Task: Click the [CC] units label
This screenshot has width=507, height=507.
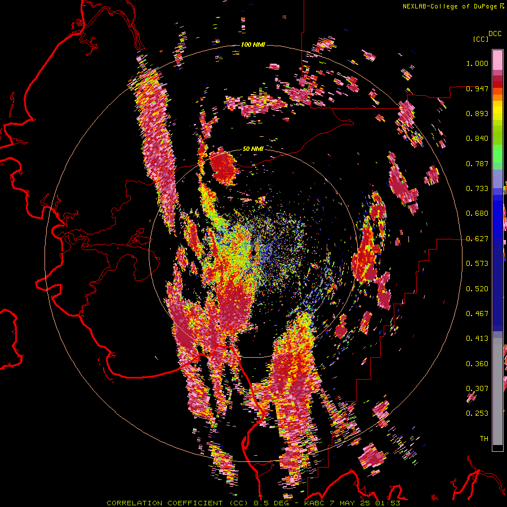Action: tap(481, 39)
